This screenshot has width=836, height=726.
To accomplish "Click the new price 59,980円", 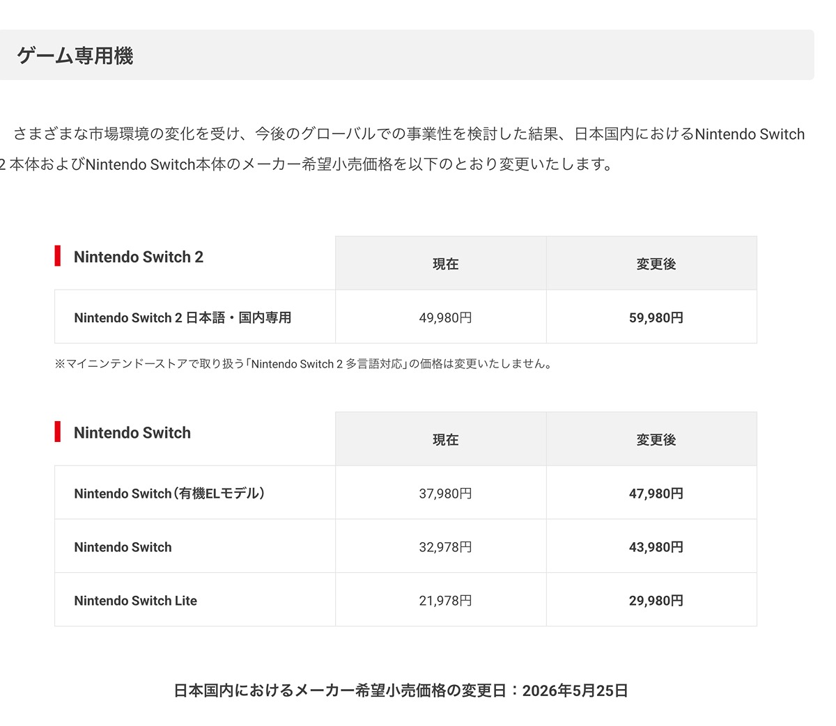I will pyautogui.click(x=656, y=317).
